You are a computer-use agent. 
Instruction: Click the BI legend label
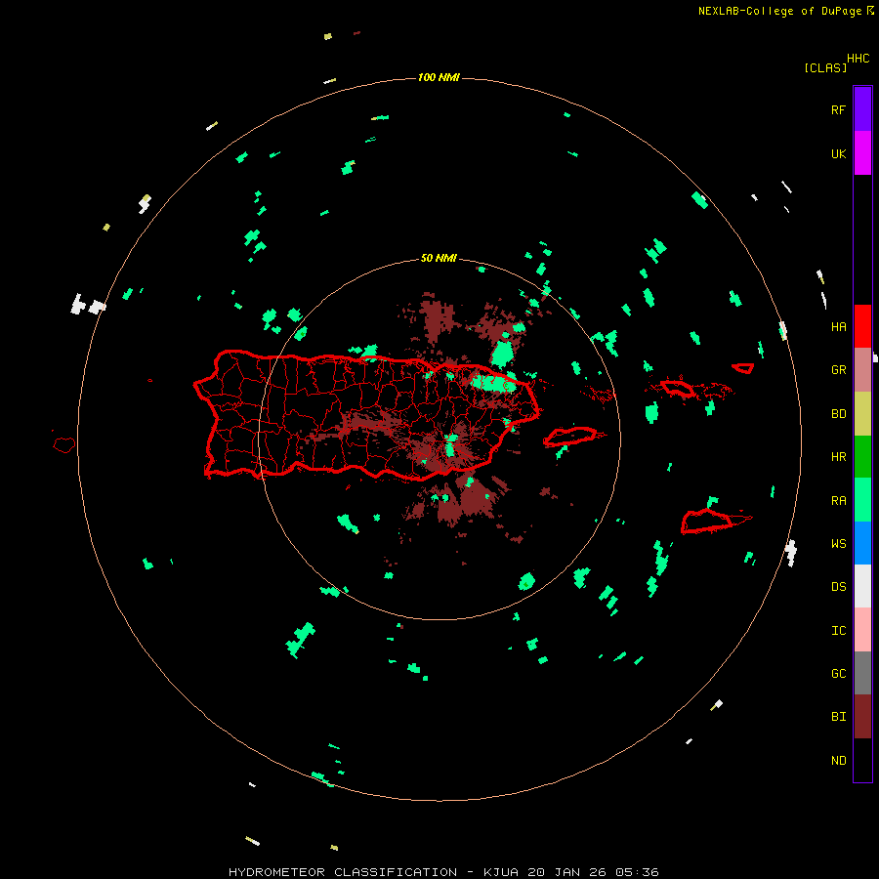(838, 717)
